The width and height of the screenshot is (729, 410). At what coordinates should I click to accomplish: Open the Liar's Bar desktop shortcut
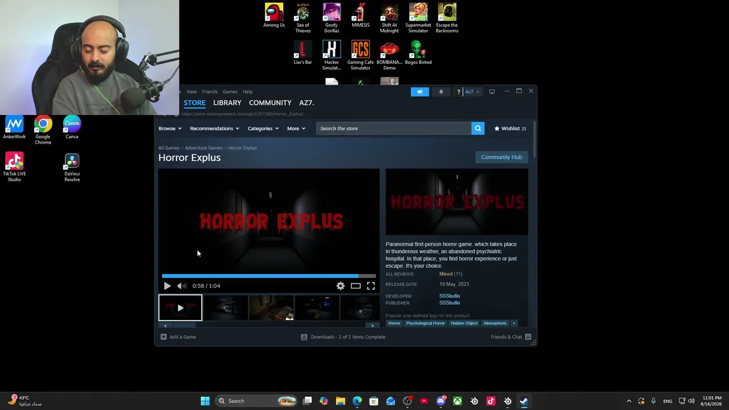[303, 53]
